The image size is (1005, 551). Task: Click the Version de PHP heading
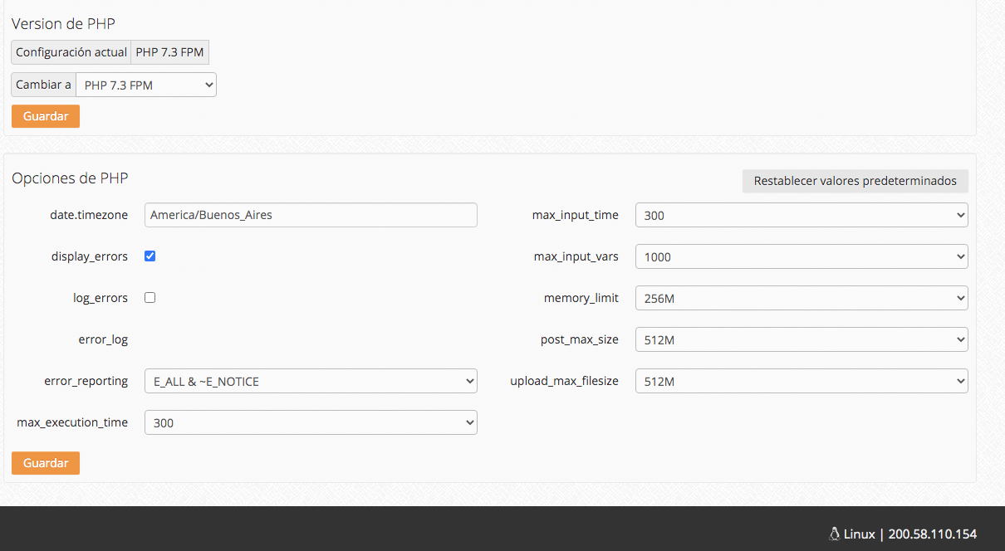tap(63, 23)
